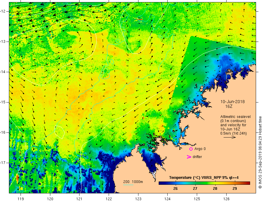262x202 pixels.
Task: Click longitude axis label 120
Action: [x=50, y=199]
